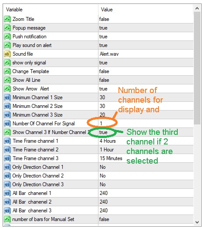Click the Show Arrow Alert boolean icon
This screenshot has height=228, width=203.
click(7, 89)
